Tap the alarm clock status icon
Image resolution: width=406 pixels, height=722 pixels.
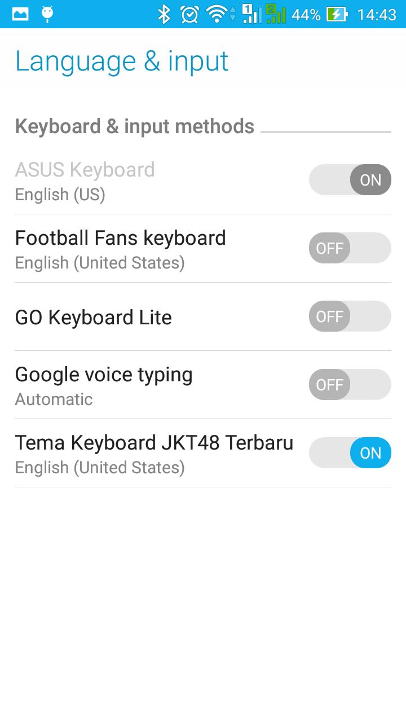coord(189,14)
